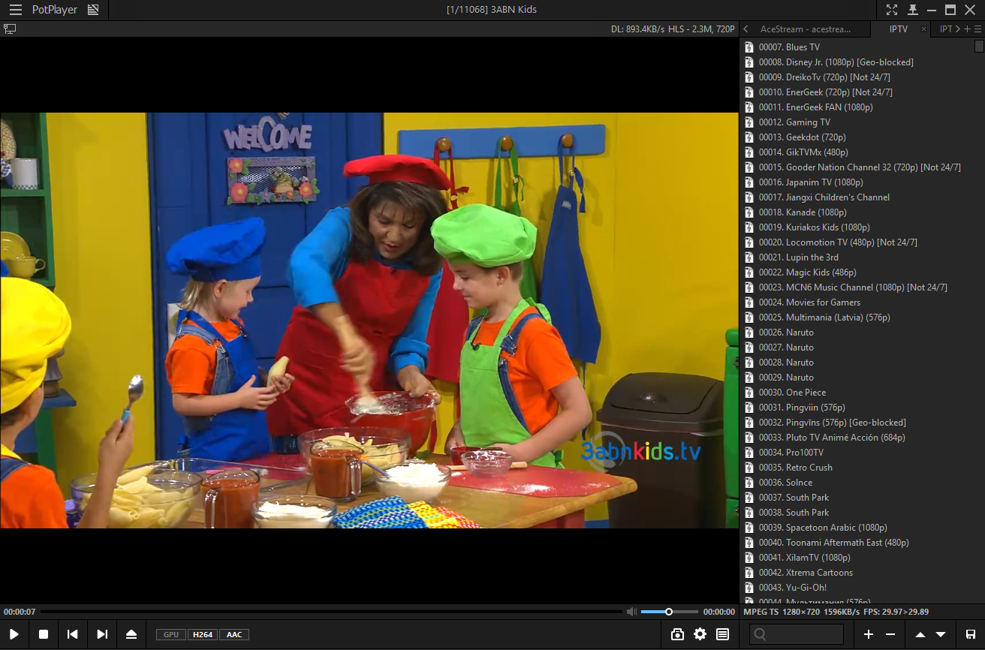Click the file icon beside 00025. Multimania (Latvia)

(749, 317)
